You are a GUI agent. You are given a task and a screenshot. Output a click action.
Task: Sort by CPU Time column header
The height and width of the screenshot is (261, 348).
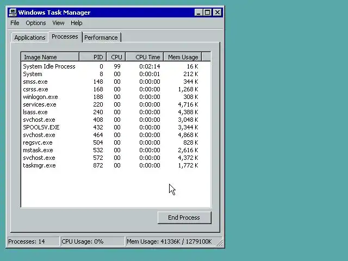pyautogui.click(x=145, y=57)
